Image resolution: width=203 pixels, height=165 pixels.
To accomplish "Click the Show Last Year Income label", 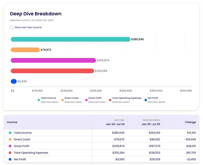I will pyautogui.click(x=28, y=27).
